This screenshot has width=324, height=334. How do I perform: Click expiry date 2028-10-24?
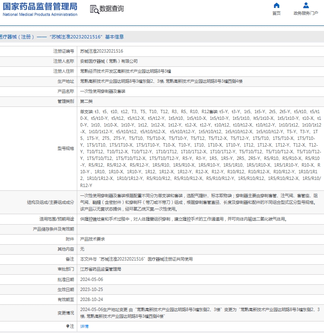tap(91, 299)
